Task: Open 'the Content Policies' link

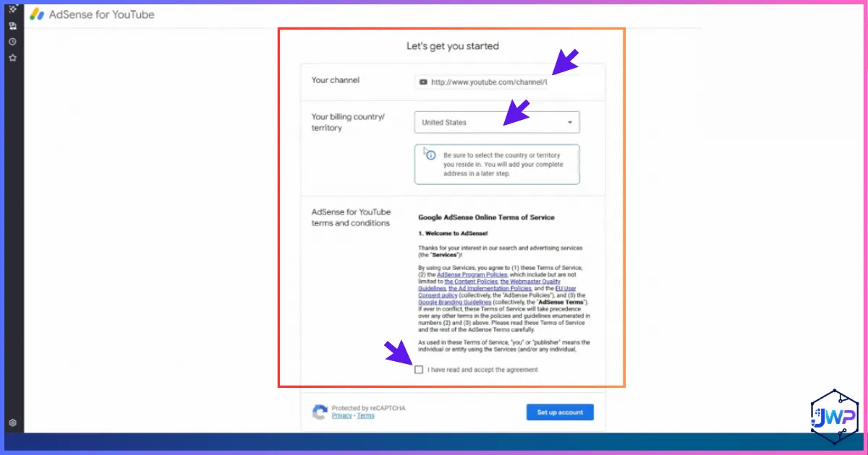Action: [x=471, y=282]
